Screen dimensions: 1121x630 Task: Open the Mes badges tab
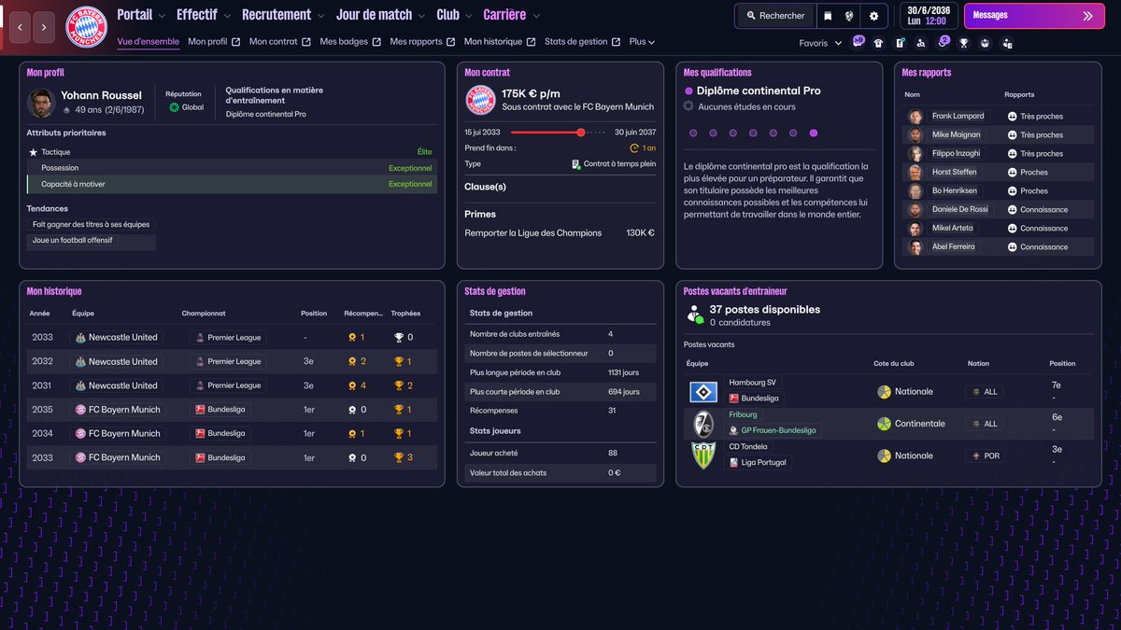point(350,42)
